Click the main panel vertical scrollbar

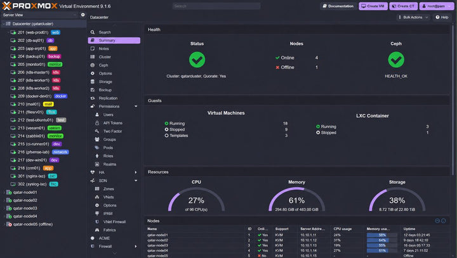(453, 99)
